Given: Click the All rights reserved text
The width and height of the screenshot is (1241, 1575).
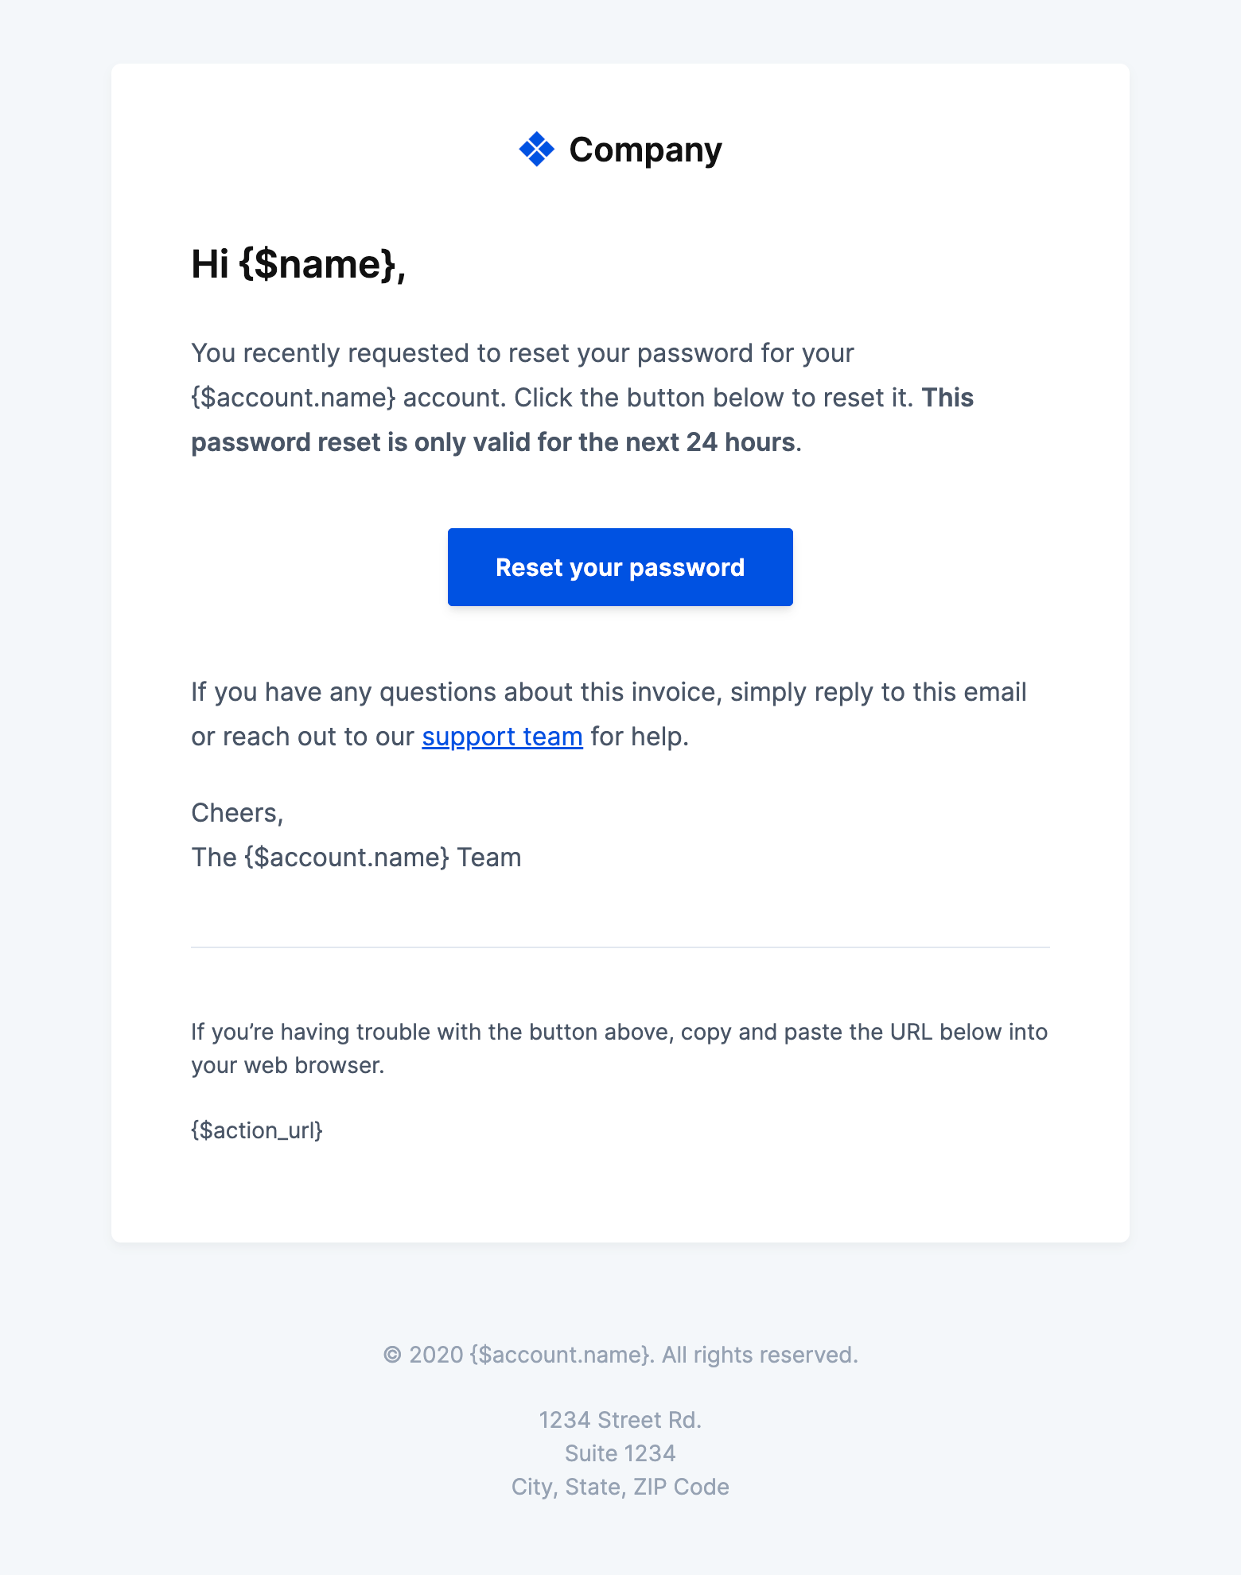Looking at the screenshot, I should tap(760, 1355).
